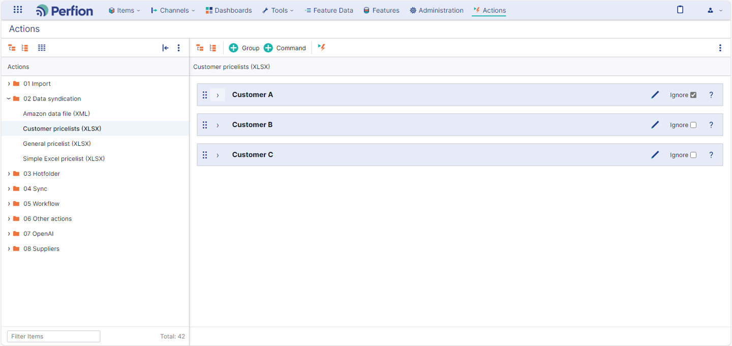Open the user account menu
This screenshot has height=346, width=732.
point(715,10)
